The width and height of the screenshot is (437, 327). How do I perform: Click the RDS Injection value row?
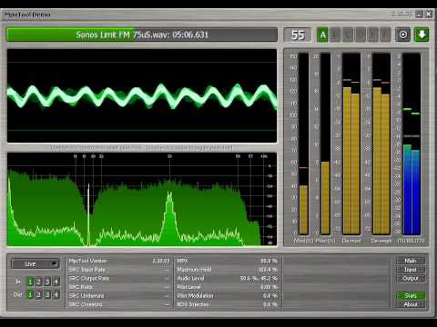coord(228,304)
